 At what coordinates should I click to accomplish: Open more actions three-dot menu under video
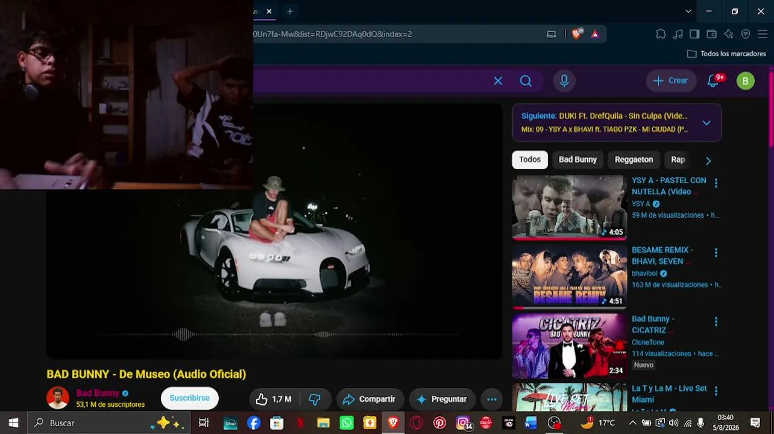click(x=492, y=399)
